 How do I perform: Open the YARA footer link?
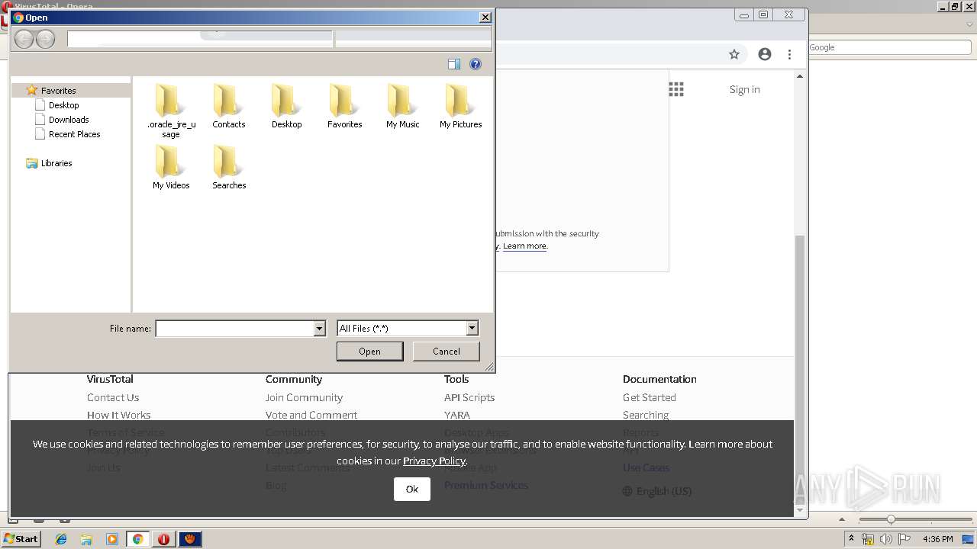(457, 415)
